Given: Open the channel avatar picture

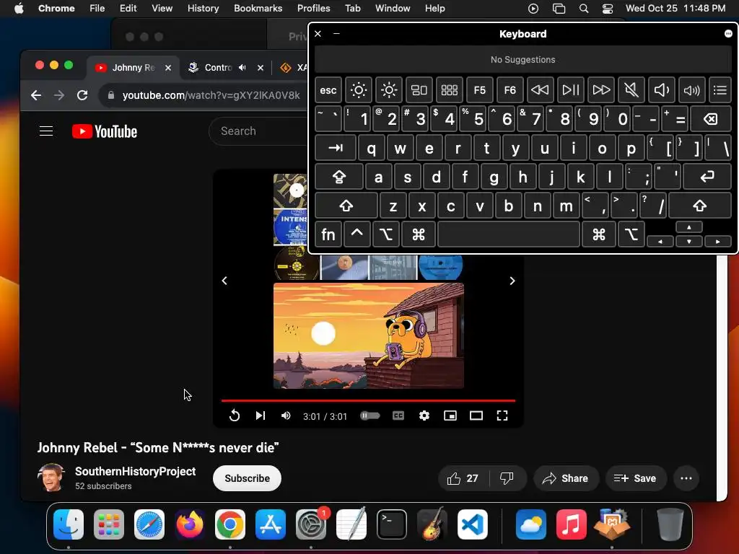Looking at the screenshot, I should tap(51, 478).
